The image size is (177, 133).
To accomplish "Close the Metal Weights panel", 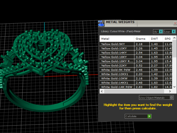I will pos(175,23).
